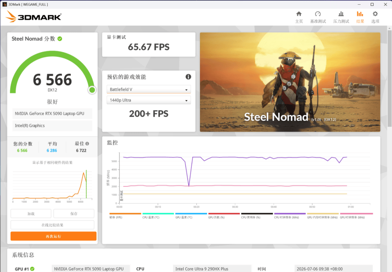The height and width of the screenshot is (272, 392).
Task: Click the 3DMark logo in the header
Action: click(x=33, y=17)
